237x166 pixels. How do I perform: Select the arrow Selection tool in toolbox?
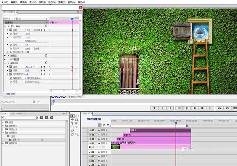tap(72, 116)
